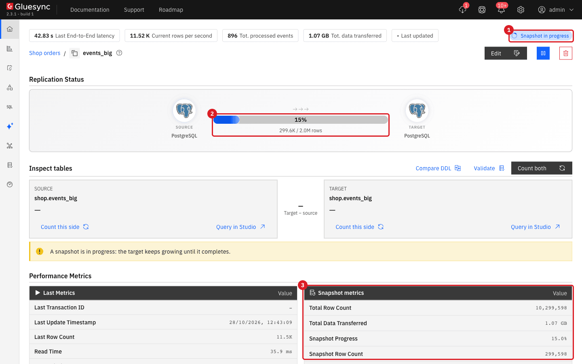The width and height of the screenshot is (582, 364).
Task: Click Count this side for target
Action: (360, 227)
